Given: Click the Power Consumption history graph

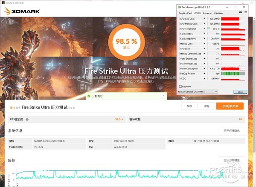Looking at the screenshot, I should (233, 69).
